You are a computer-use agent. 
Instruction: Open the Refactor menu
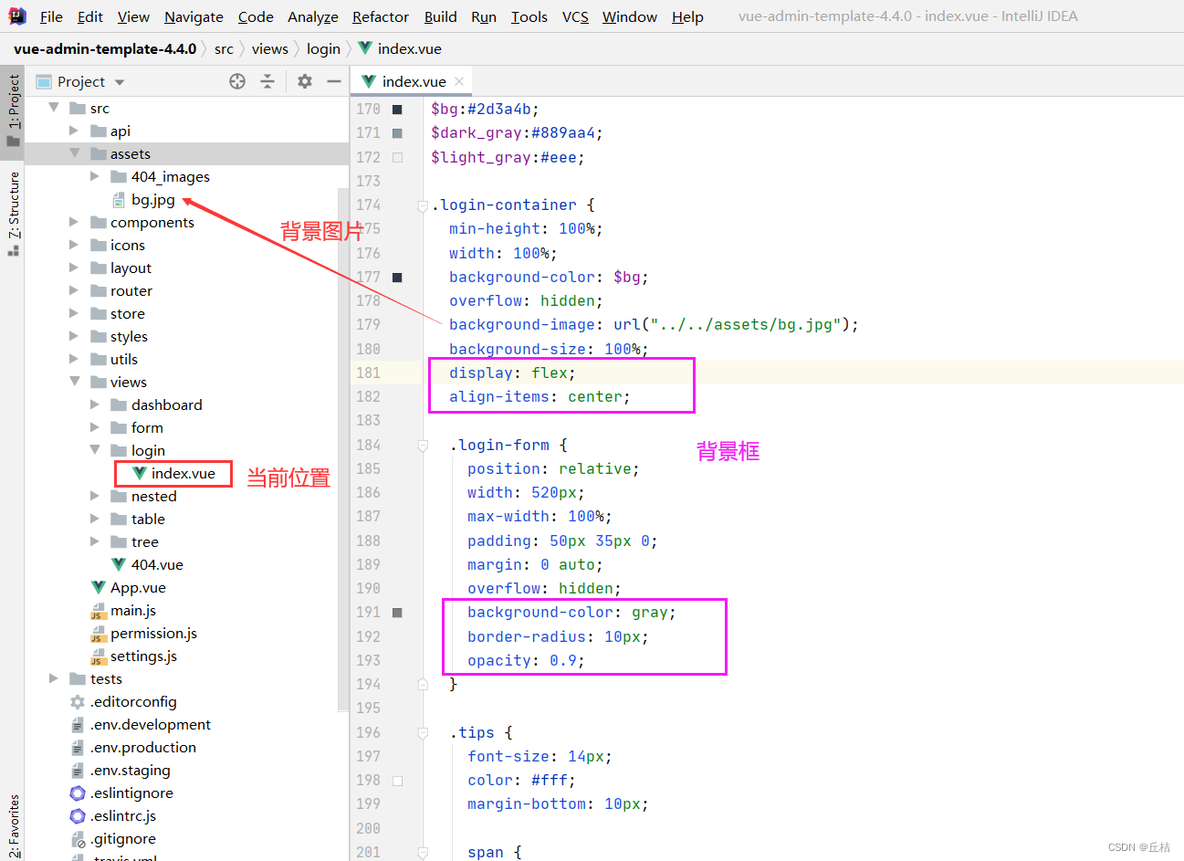tap(381, 16)
